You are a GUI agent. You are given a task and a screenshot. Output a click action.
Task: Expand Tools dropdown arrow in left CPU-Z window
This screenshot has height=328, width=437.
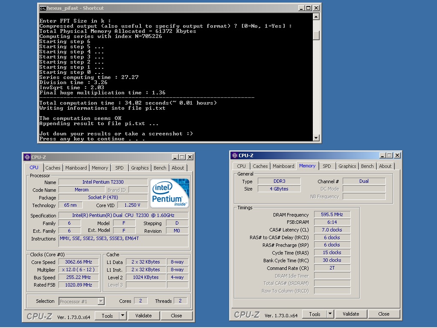(x=122, y=316)
